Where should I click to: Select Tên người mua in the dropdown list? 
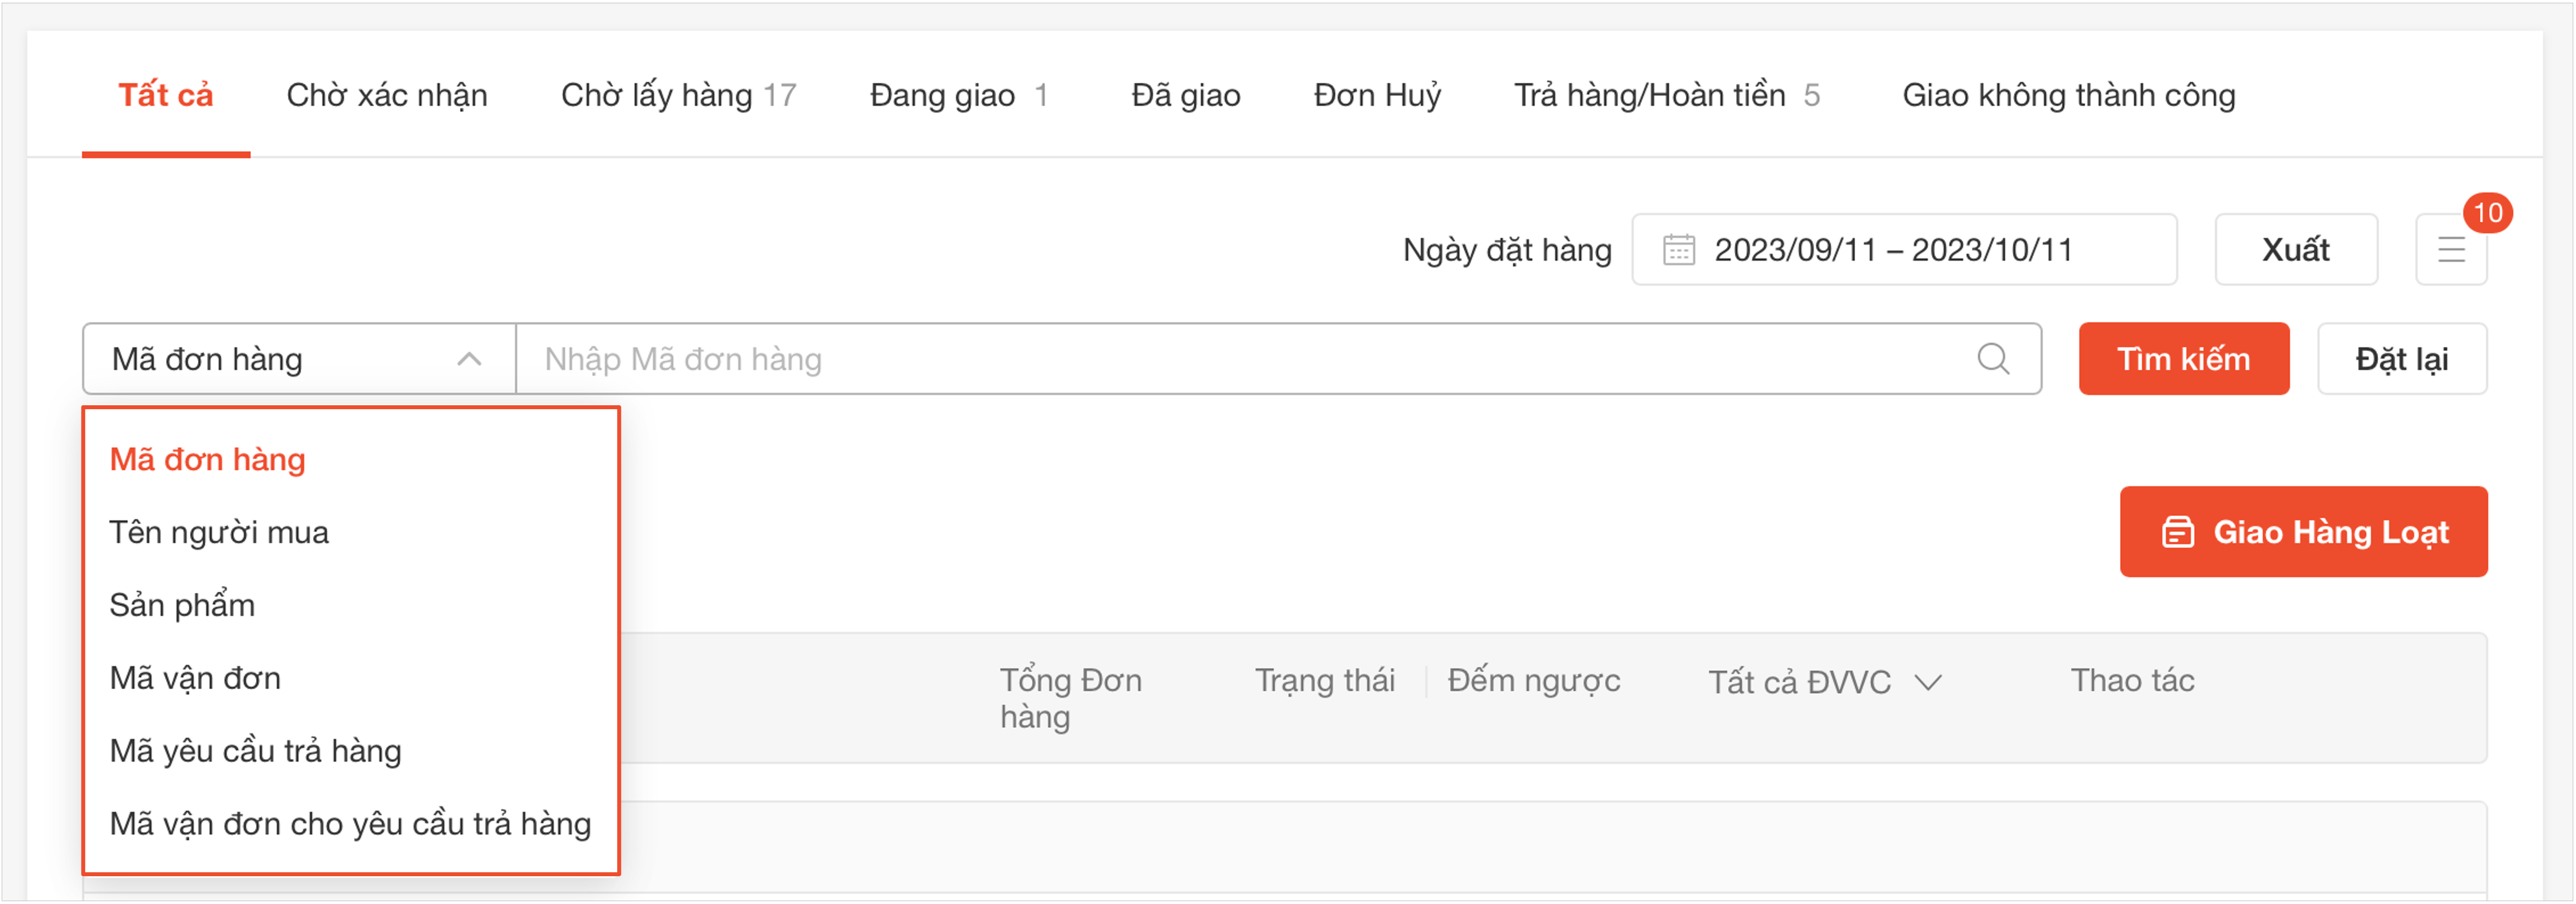point(221,532)
